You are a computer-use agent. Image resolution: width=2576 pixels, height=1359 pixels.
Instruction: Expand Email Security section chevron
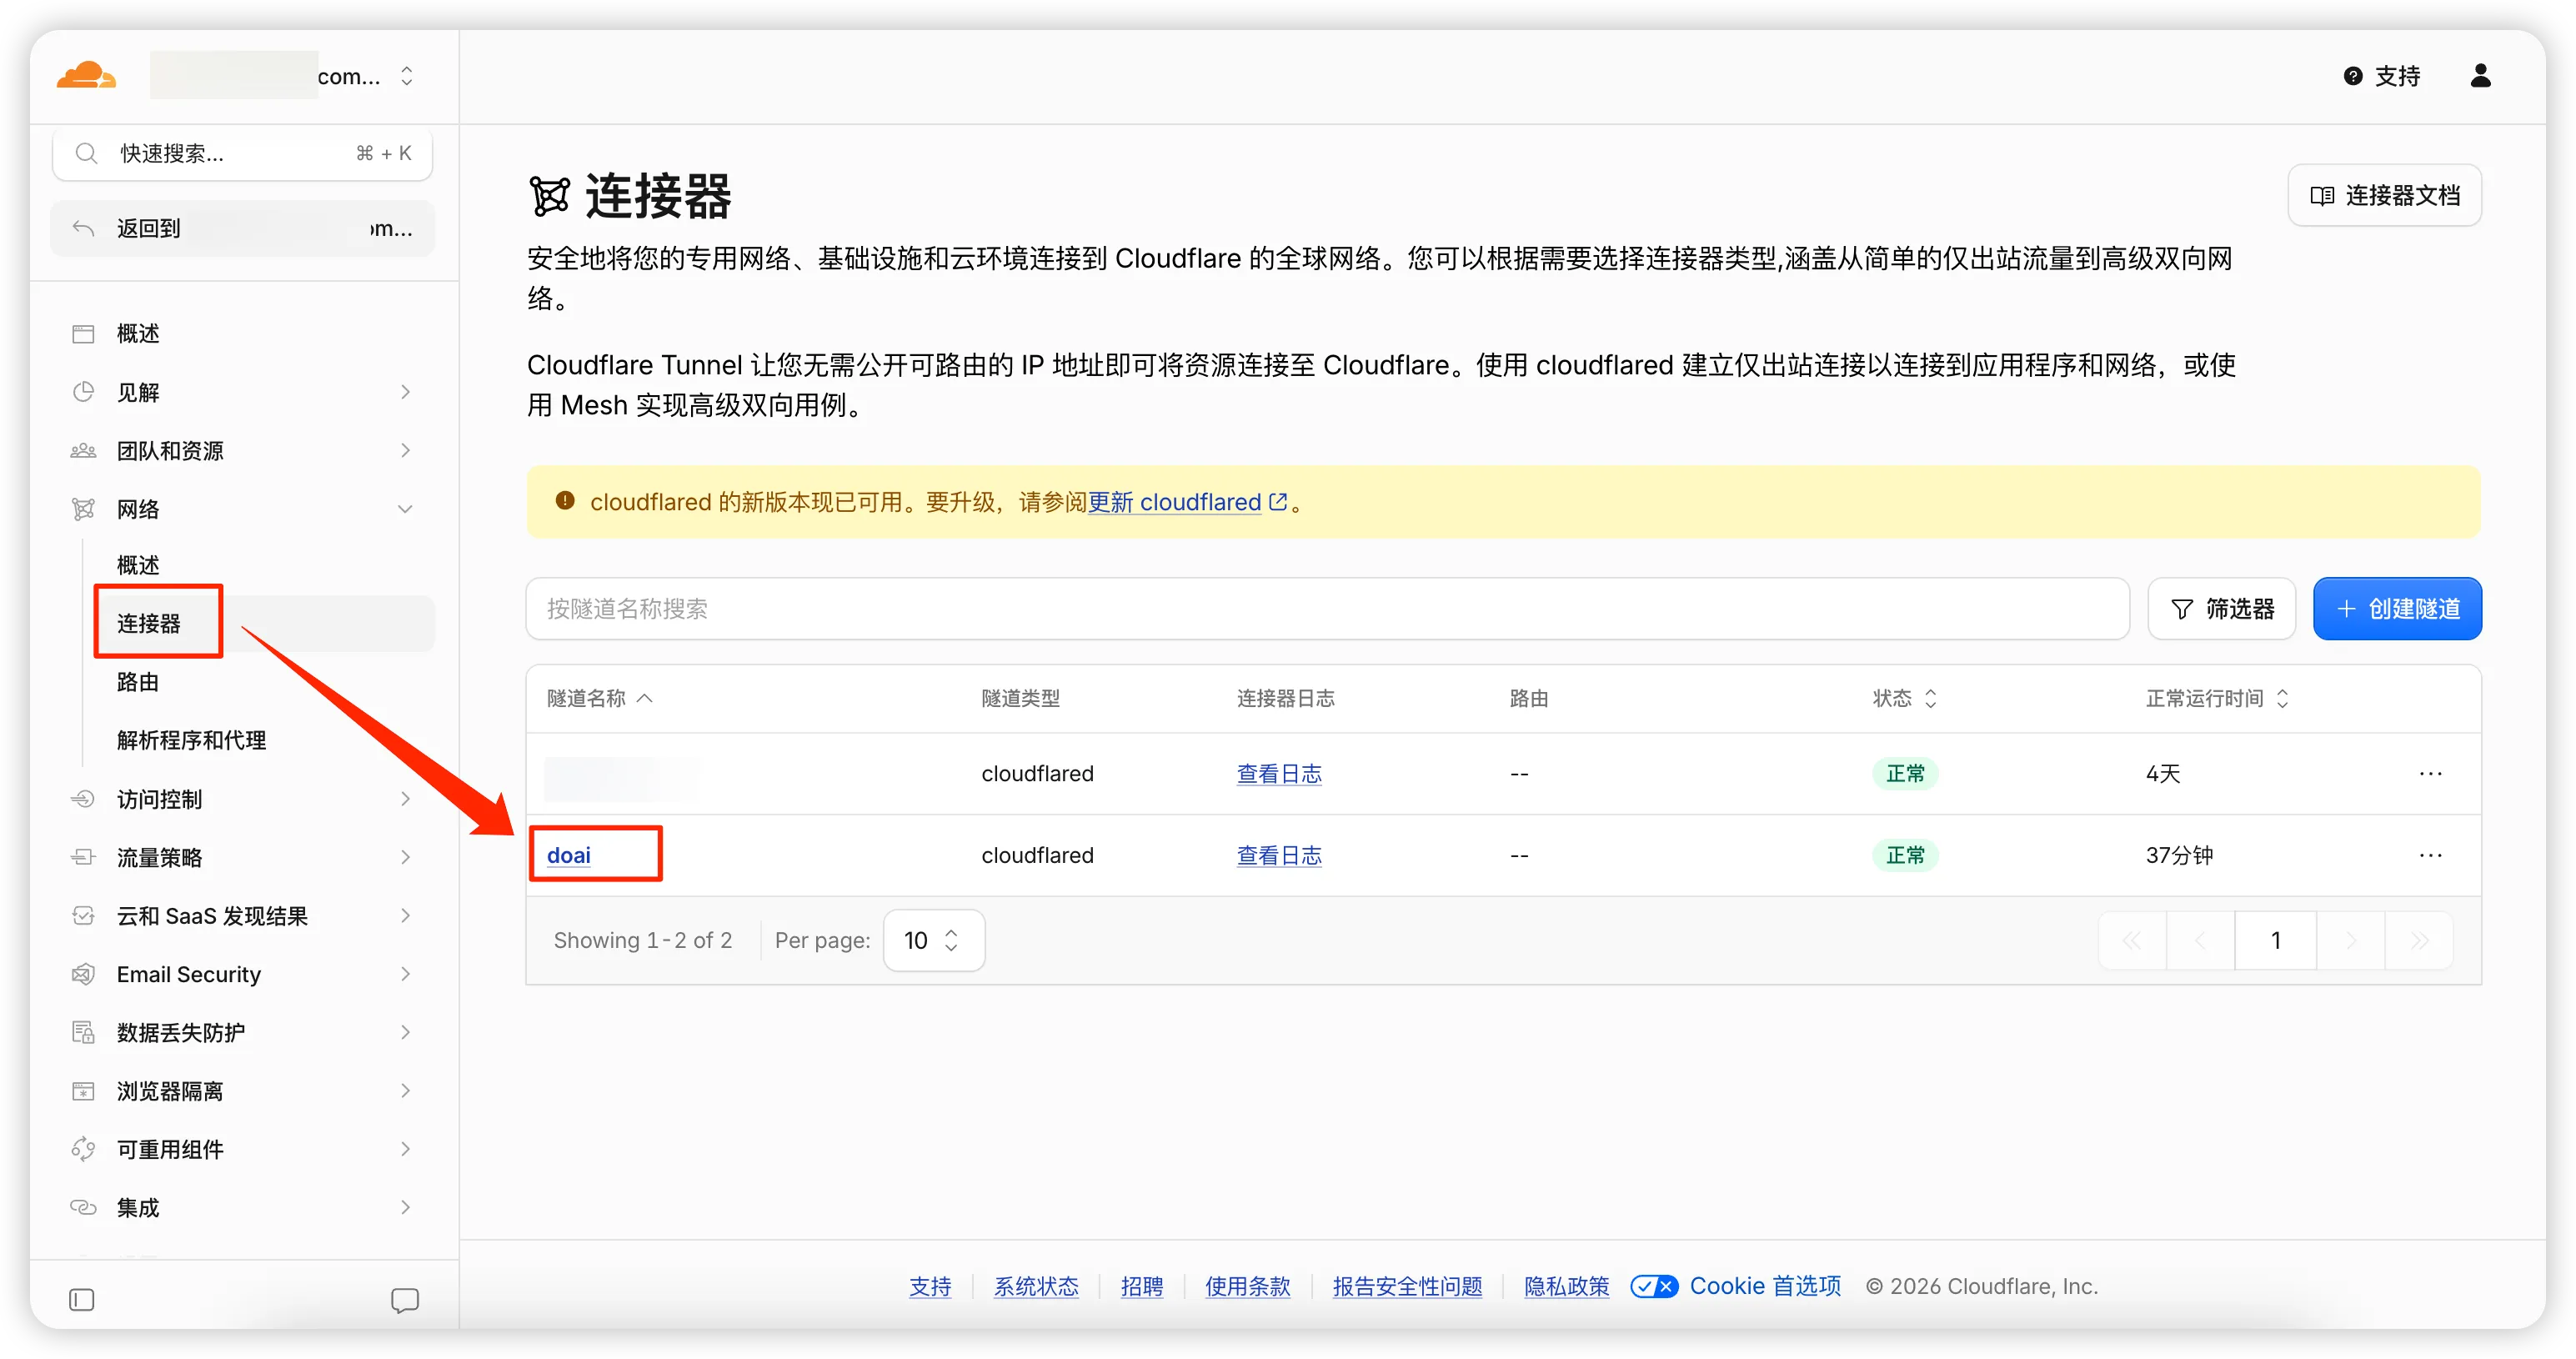pyautogui.click(x=405, y=974)
